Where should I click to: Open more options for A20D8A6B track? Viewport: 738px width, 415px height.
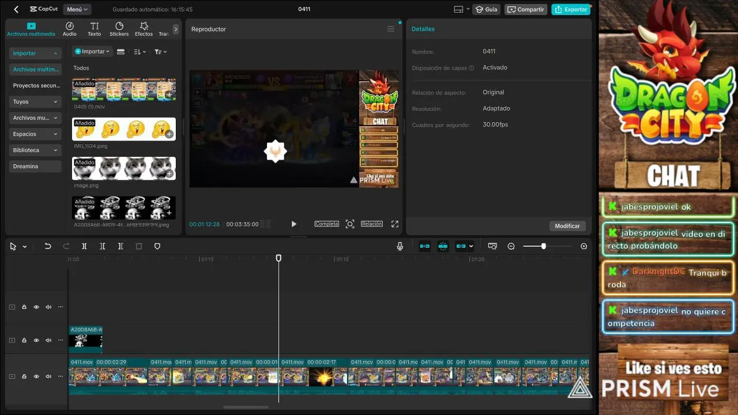[x=61, y=340]
